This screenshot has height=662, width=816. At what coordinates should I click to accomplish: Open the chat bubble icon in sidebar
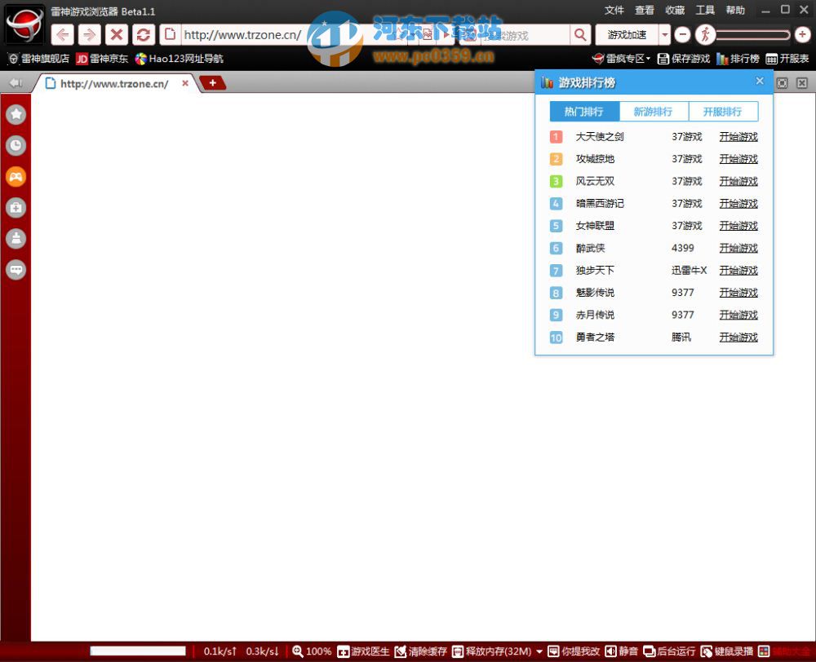coord(16,270)
